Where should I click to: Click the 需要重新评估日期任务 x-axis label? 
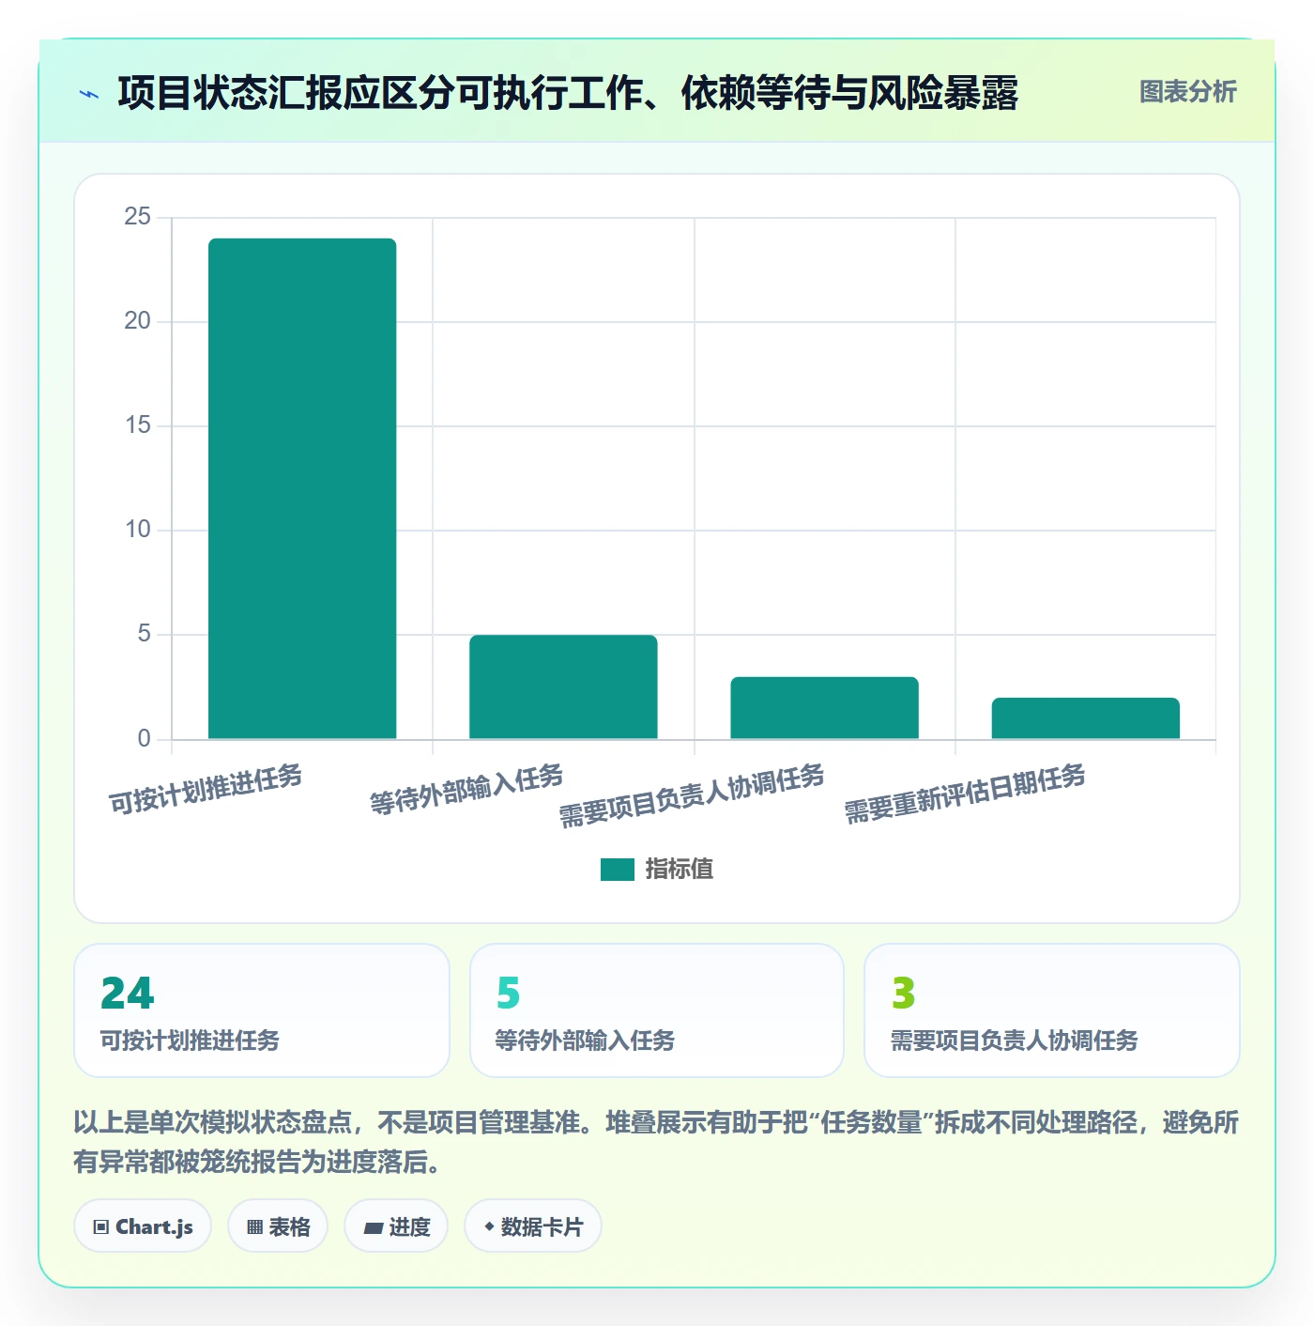click(x=965, y=794)
